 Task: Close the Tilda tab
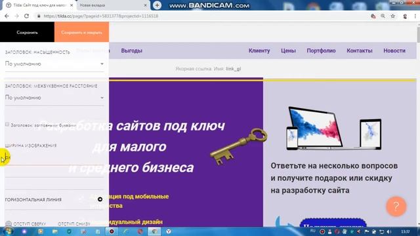pos(72,5)
